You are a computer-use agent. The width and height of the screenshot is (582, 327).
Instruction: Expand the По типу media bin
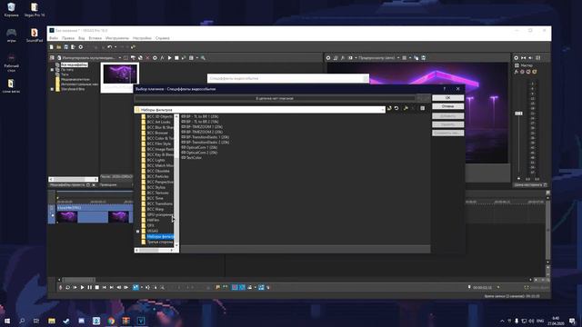[53, 70]
